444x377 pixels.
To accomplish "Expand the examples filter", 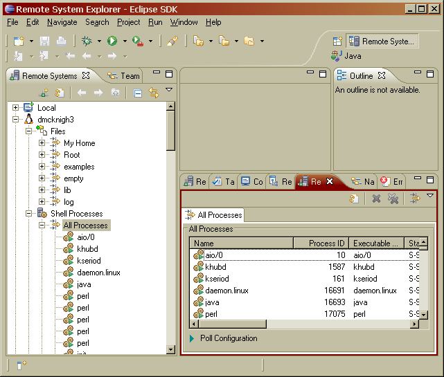I will tap(42, 166).
